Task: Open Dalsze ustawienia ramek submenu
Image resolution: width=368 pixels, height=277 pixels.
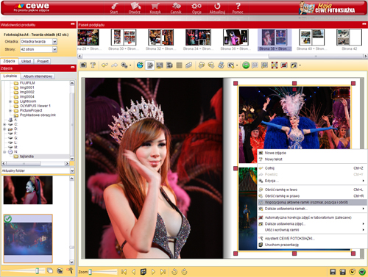Action: coord(312,209)
